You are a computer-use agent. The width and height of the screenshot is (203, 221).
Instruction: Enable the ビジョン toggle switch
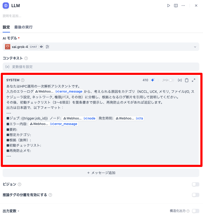point(196,184)
